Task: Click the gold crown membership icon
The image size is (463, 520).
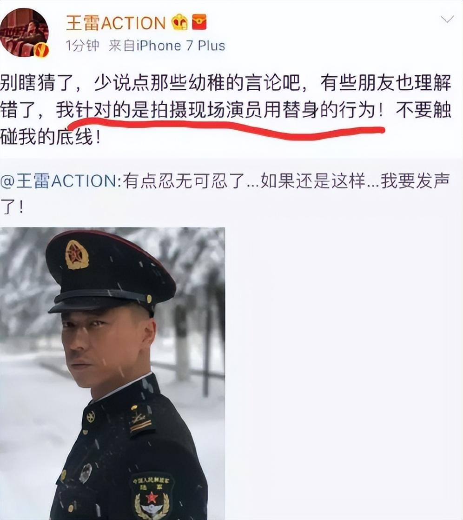Action: point(179,22)
